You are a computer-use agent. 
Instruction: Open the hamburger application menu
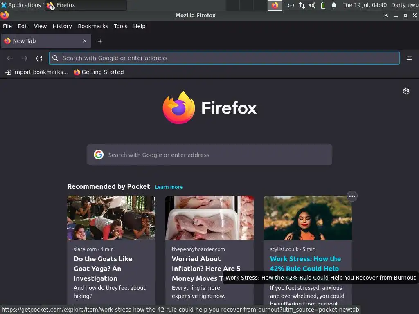(x=409, y=58)
